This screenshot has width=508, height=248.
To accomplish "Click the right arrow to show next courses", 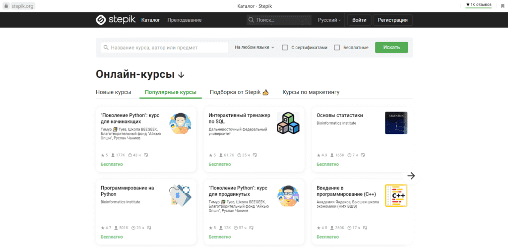I will tap(411, 176).
